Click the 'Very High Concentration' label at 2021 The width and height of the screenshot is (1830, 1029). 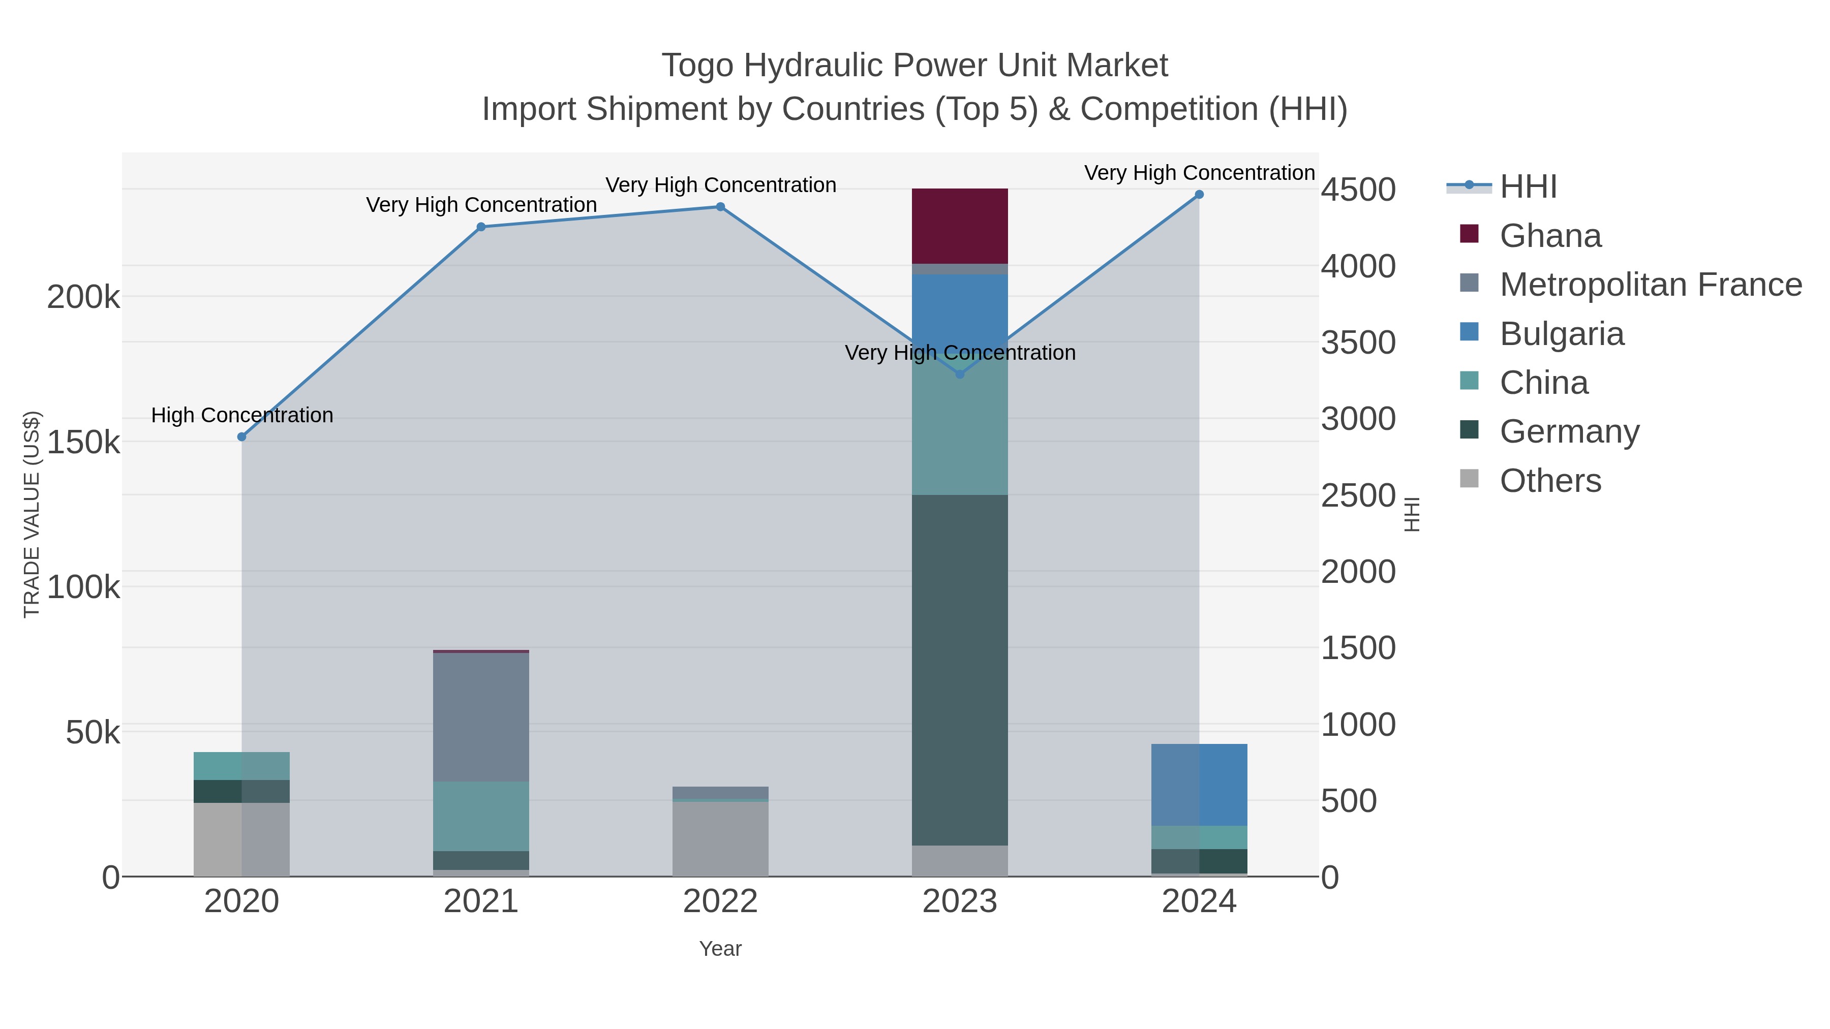pyautogui.click(x=482, y=205)
